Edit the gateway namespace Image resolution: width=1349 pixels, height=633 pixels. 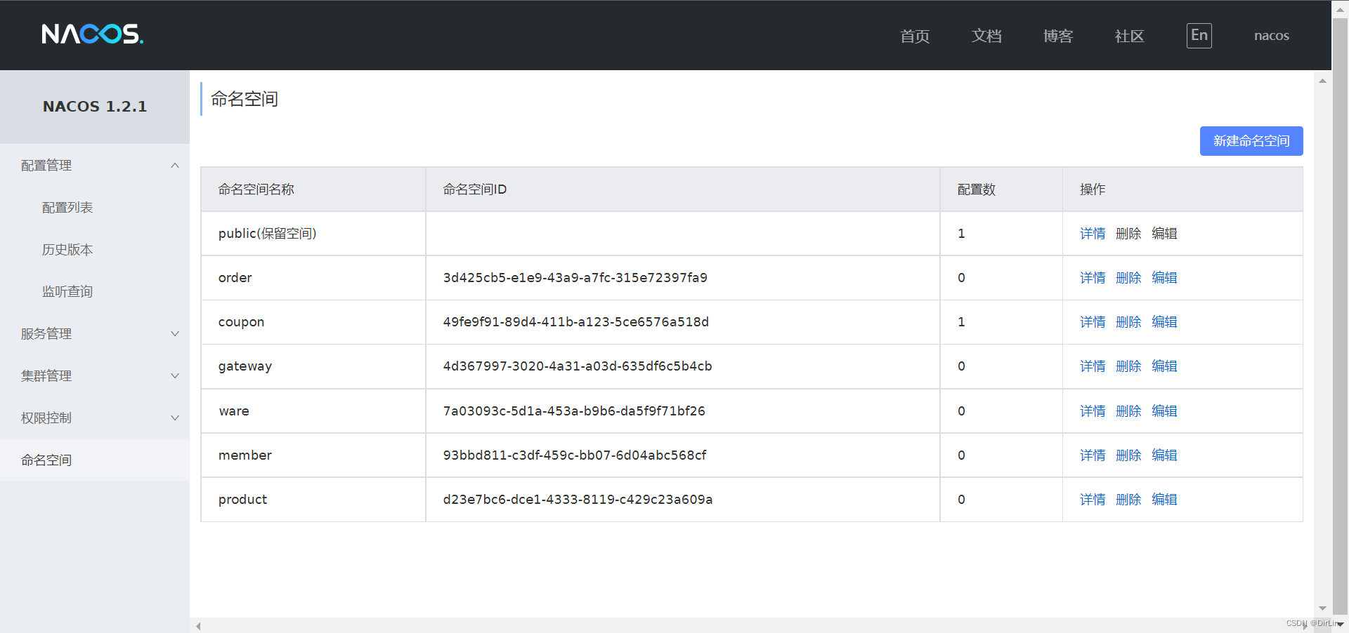pyautogui.click(x=1164, y=366)
